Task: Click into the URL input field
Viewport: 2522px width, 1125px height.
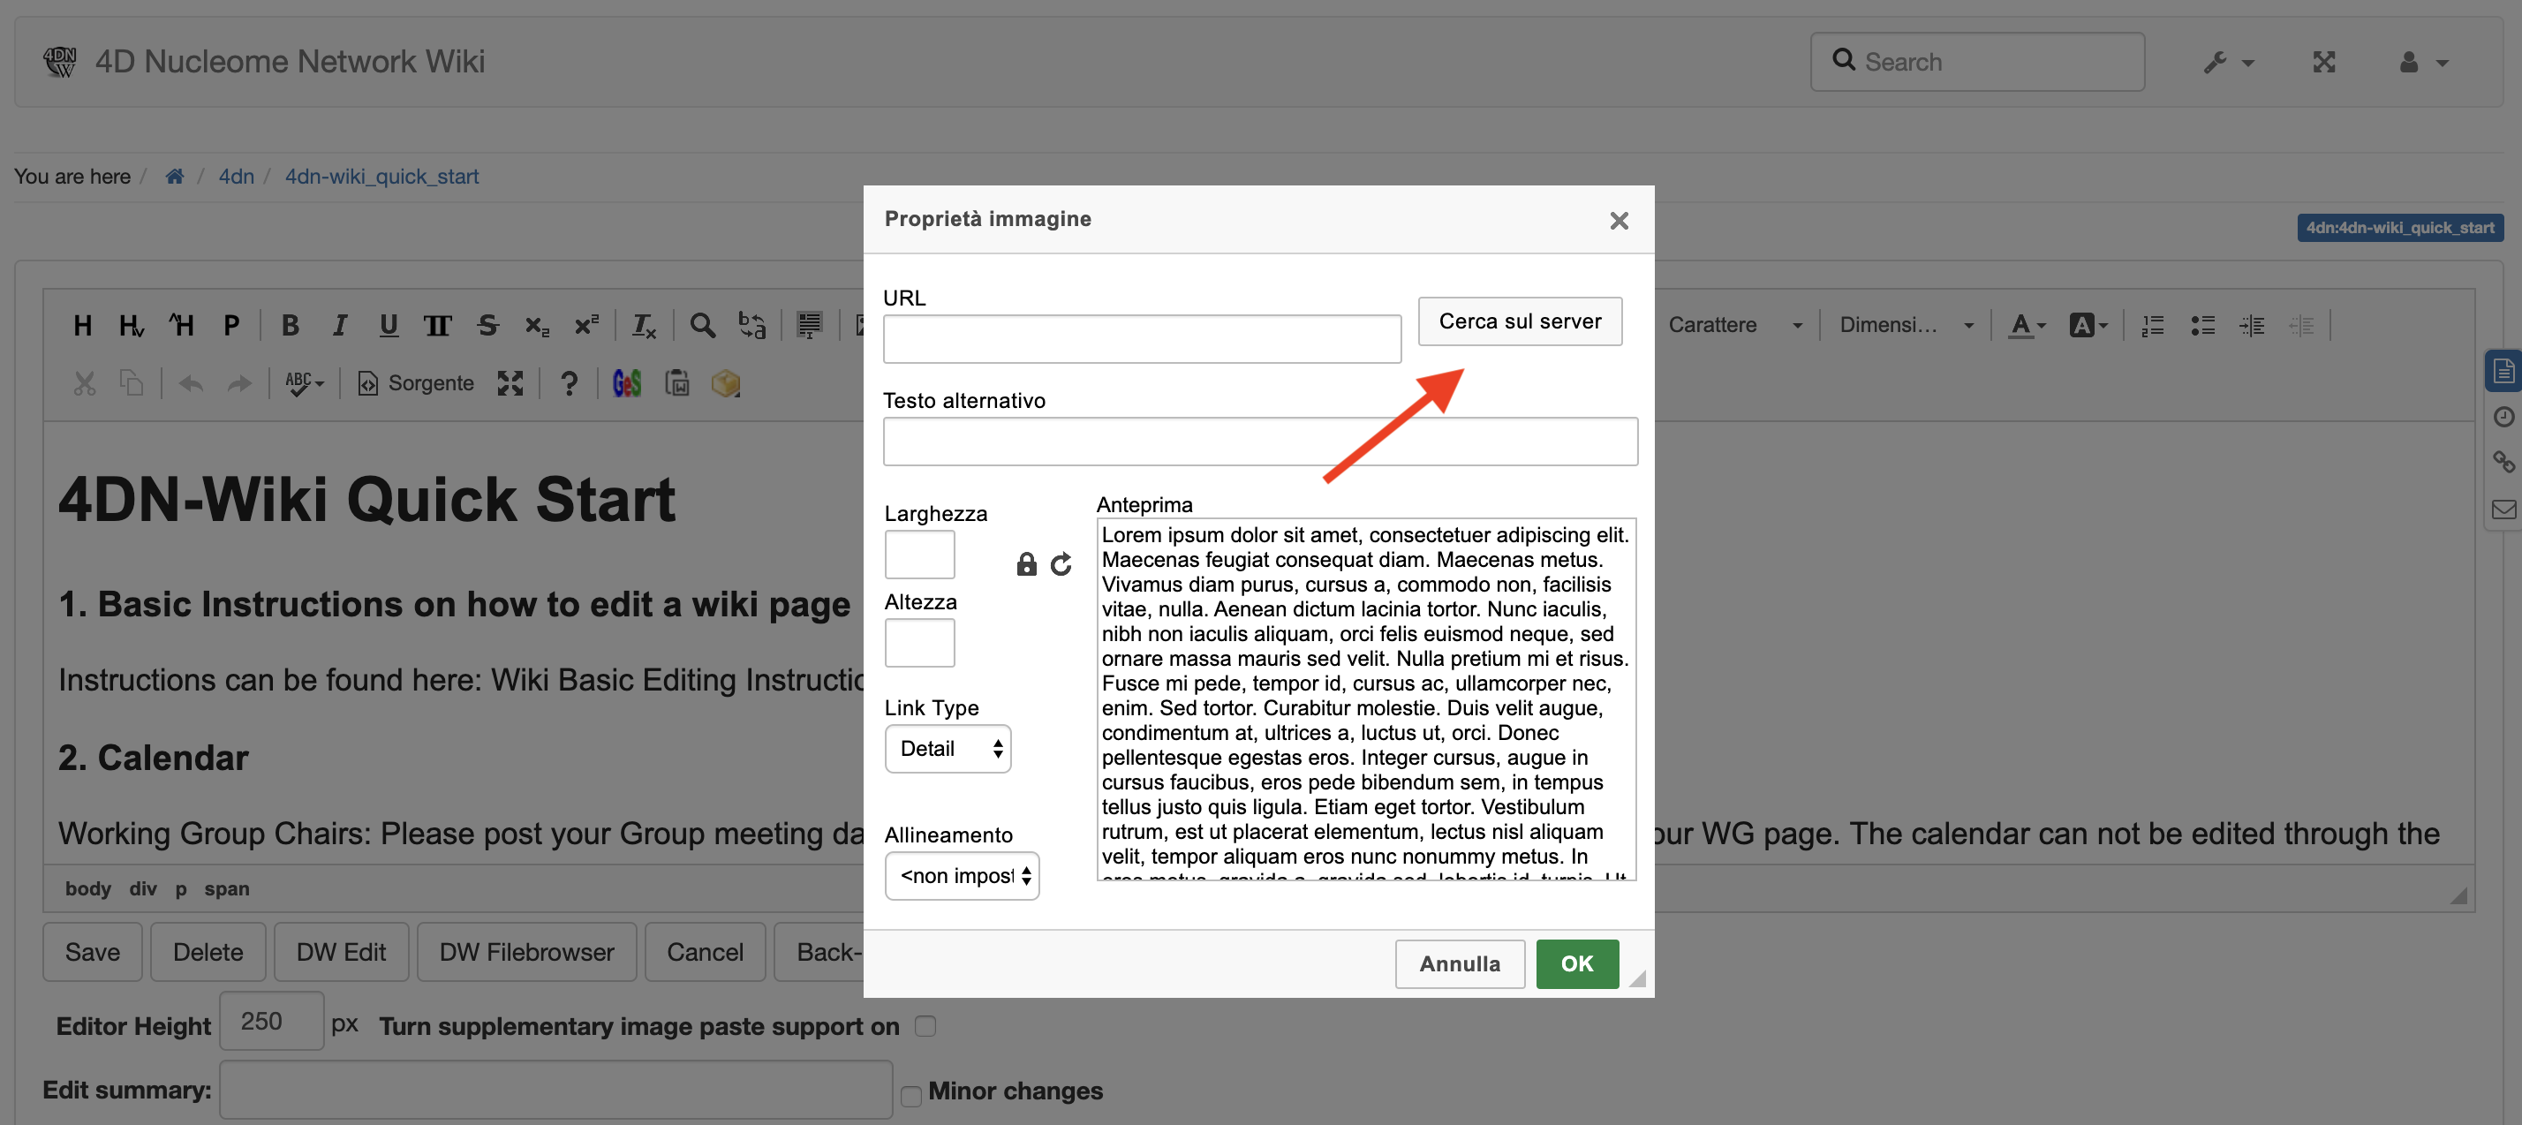Action: click(x=1141, y=339)
